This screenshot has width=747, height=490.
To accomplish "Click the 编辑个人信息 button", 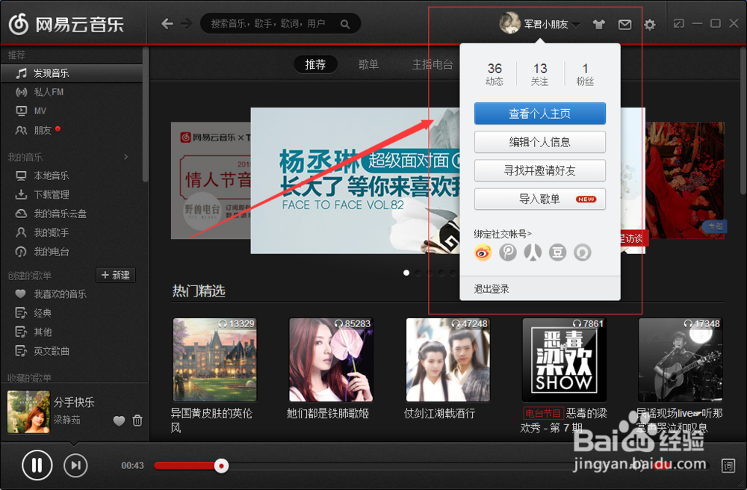I will coord(540,142).
